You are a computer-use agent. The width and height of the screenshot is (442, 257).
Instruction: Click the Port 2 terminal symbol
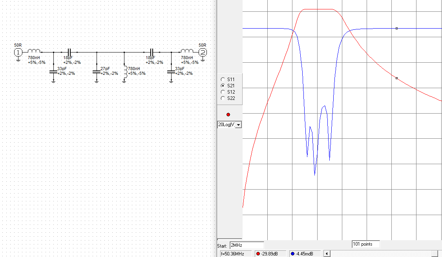click(202, 52)
